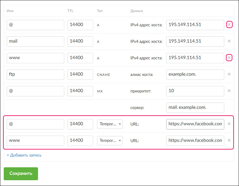Remove the @ URL redirect record
Image resolution: width=239 pixels, height=186 pixels.
(x=229, y=124)
